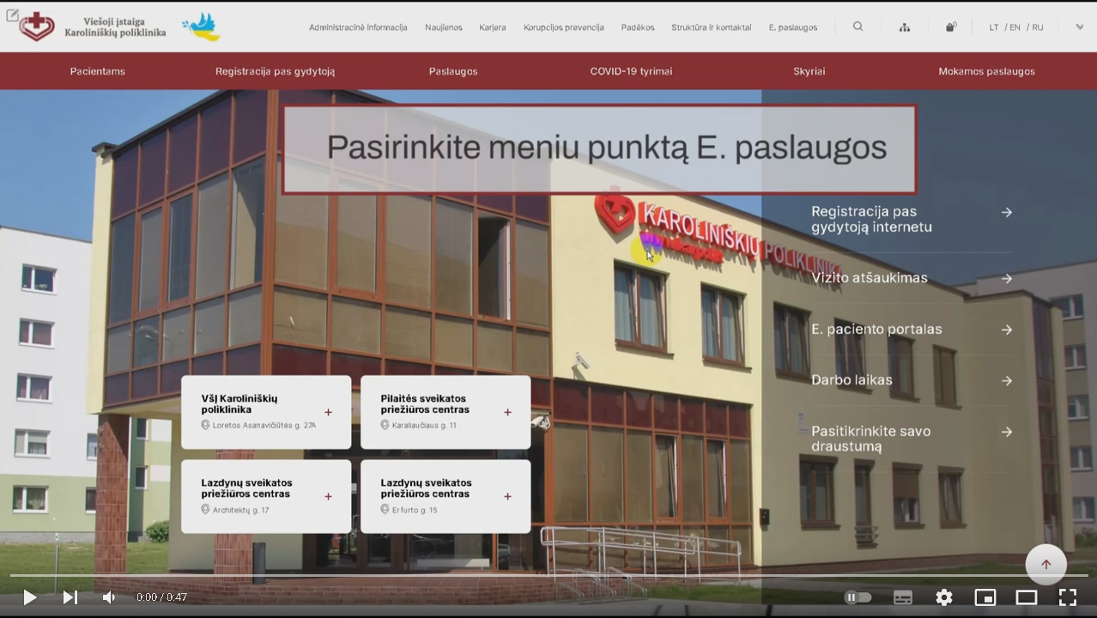The width and height of the screenshot is (1097, 618).
Task: Click Pilaitės sveikatos priežiūros centras title
Action: (x=425, y=404)
